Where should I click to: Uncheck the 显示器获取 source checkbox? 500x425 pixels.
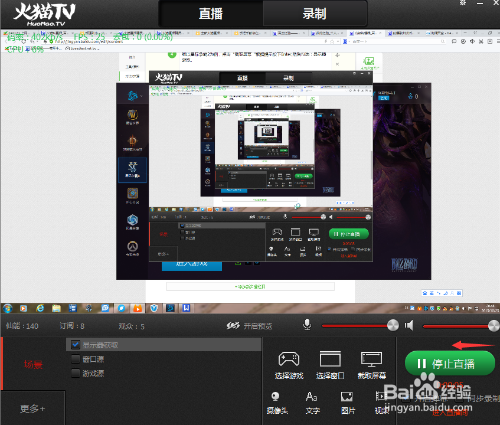pos(76,345)
